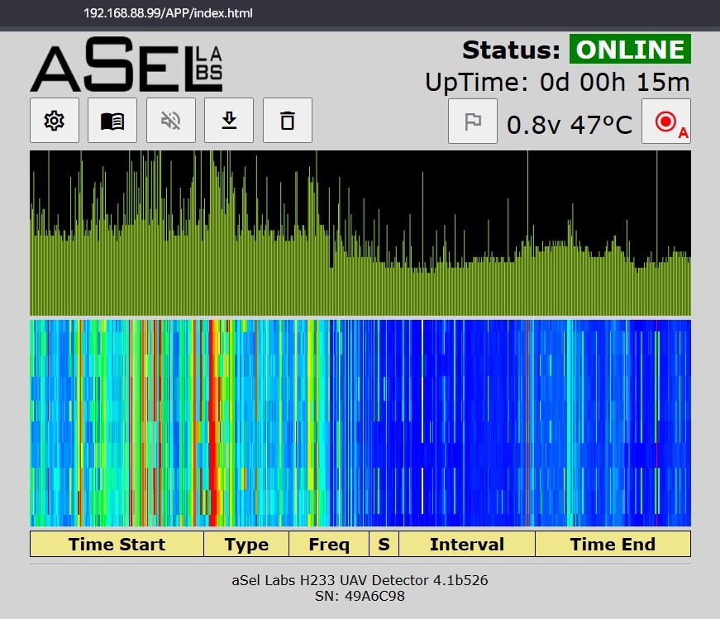The width and height of the screenshot is (720, 619).
Task: Click the waterfall spectrogram display
Action: point(360,423)
